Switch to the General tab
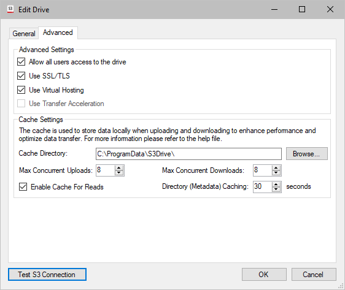This screenshot has height=290, width=345. 24,34
